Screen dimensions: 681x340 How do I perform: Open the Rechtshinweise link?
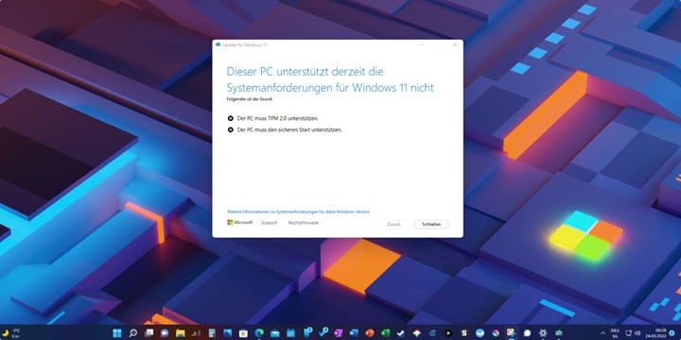(x=304, y=223)
